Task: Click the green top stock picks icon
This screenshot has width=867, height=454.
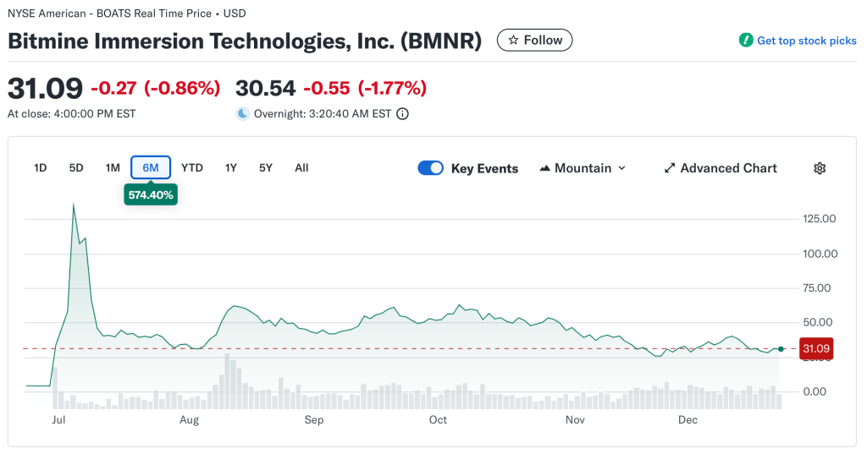Action: [x=746, y=41]
